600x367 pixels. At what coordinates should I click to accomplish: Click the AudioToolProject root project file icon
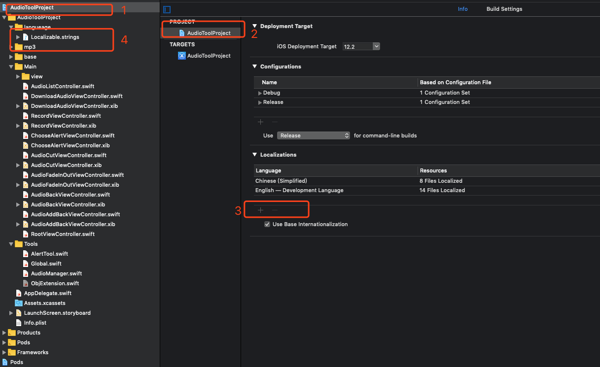[x=5, y=7]
